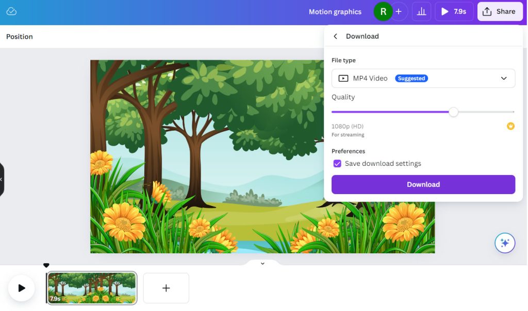Adjust the video Quality slider
528x311 pixels.
click(x=454, y=112)
